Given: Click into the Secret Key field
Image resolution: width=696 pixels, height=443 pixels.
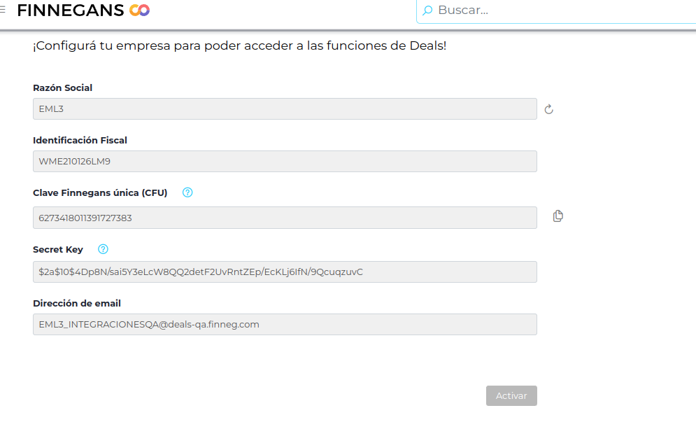Looking at the screenshot, I should (x=285, y=272).
